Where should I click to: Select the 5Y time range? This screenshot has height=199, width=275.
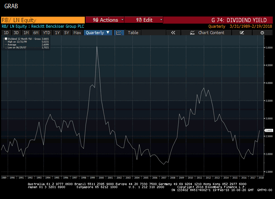point(67,33)
